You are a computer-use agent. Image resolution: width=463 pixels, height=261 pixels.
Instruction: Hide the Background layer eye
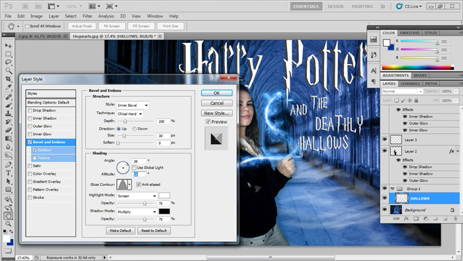tap(384, 210)
